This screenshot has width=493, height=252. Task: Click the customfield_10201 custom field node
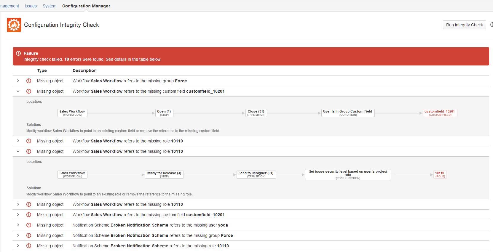[x=440, y=113]
